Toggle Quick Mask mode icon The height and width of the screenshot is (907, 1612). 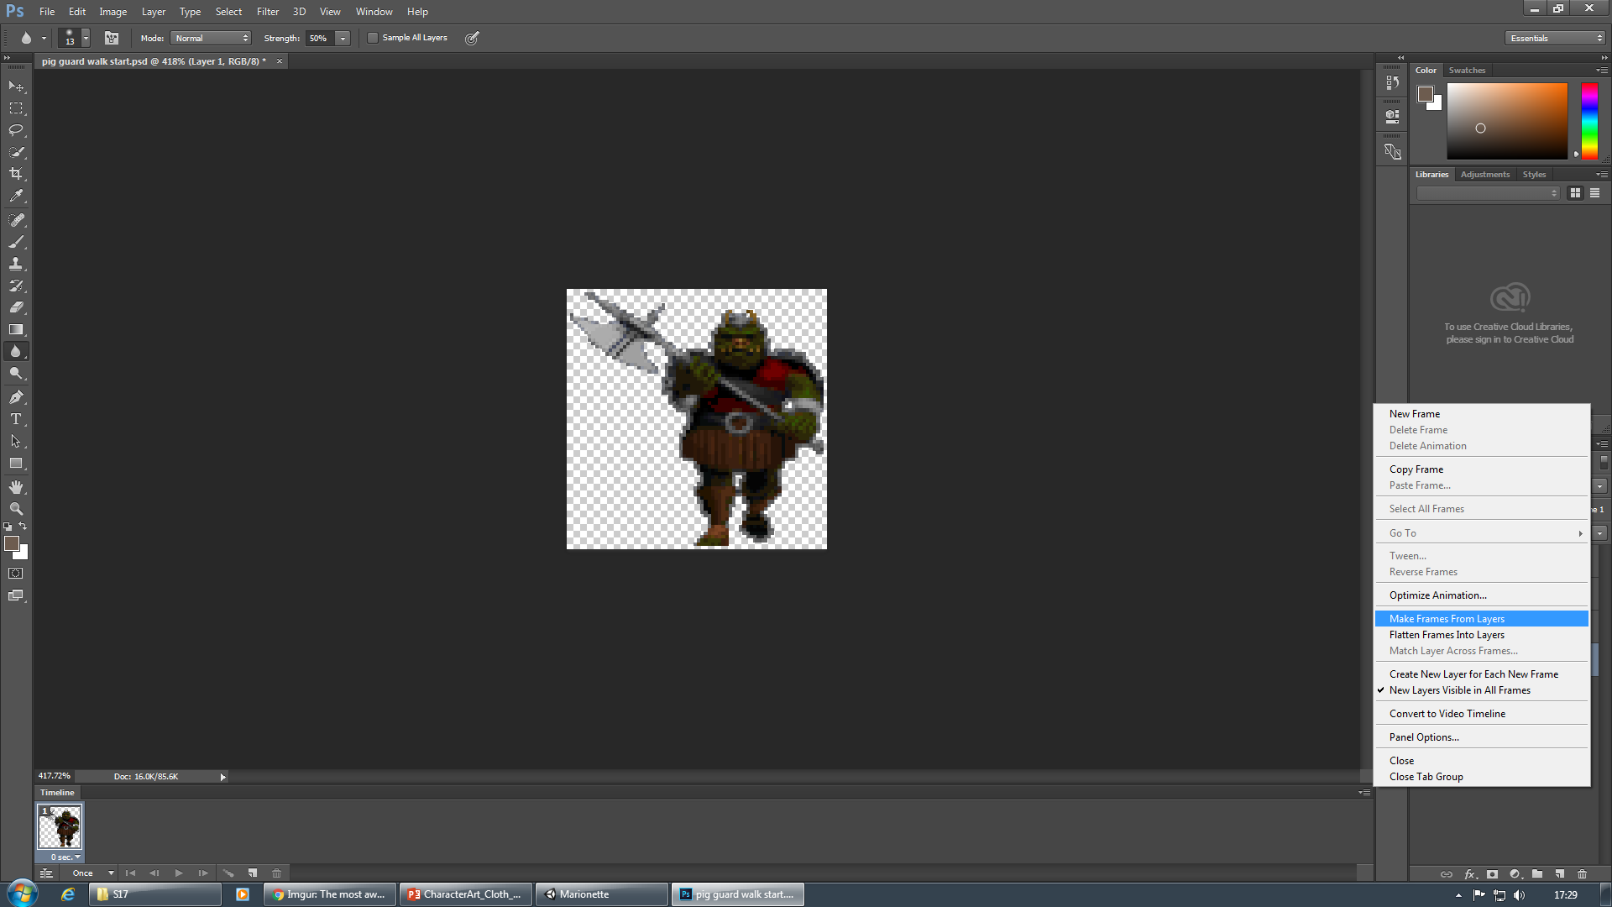[16, 574]
